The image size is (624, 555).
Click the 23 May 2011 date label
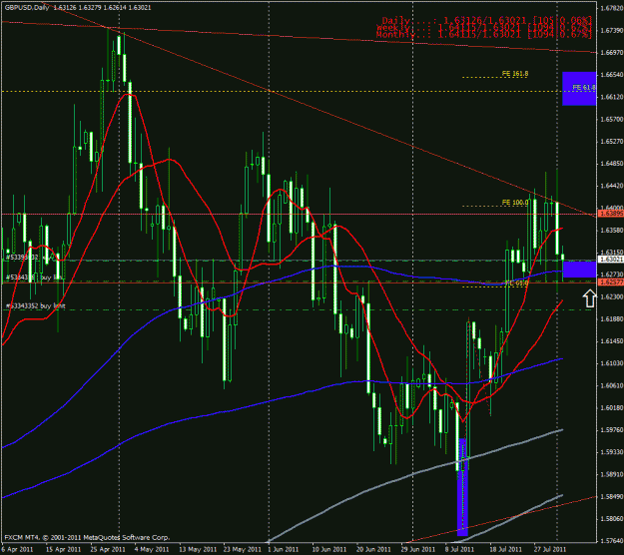[242, 549]
